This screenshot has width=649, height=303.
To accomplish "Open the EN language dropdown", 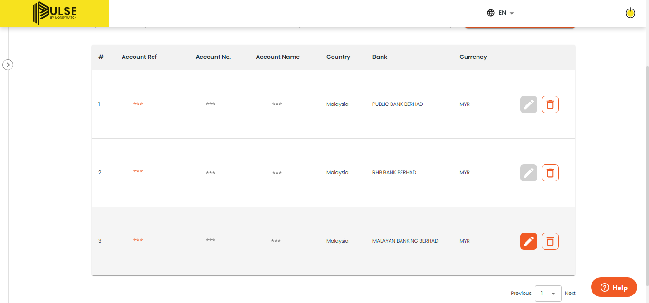I will coord(506,13).
